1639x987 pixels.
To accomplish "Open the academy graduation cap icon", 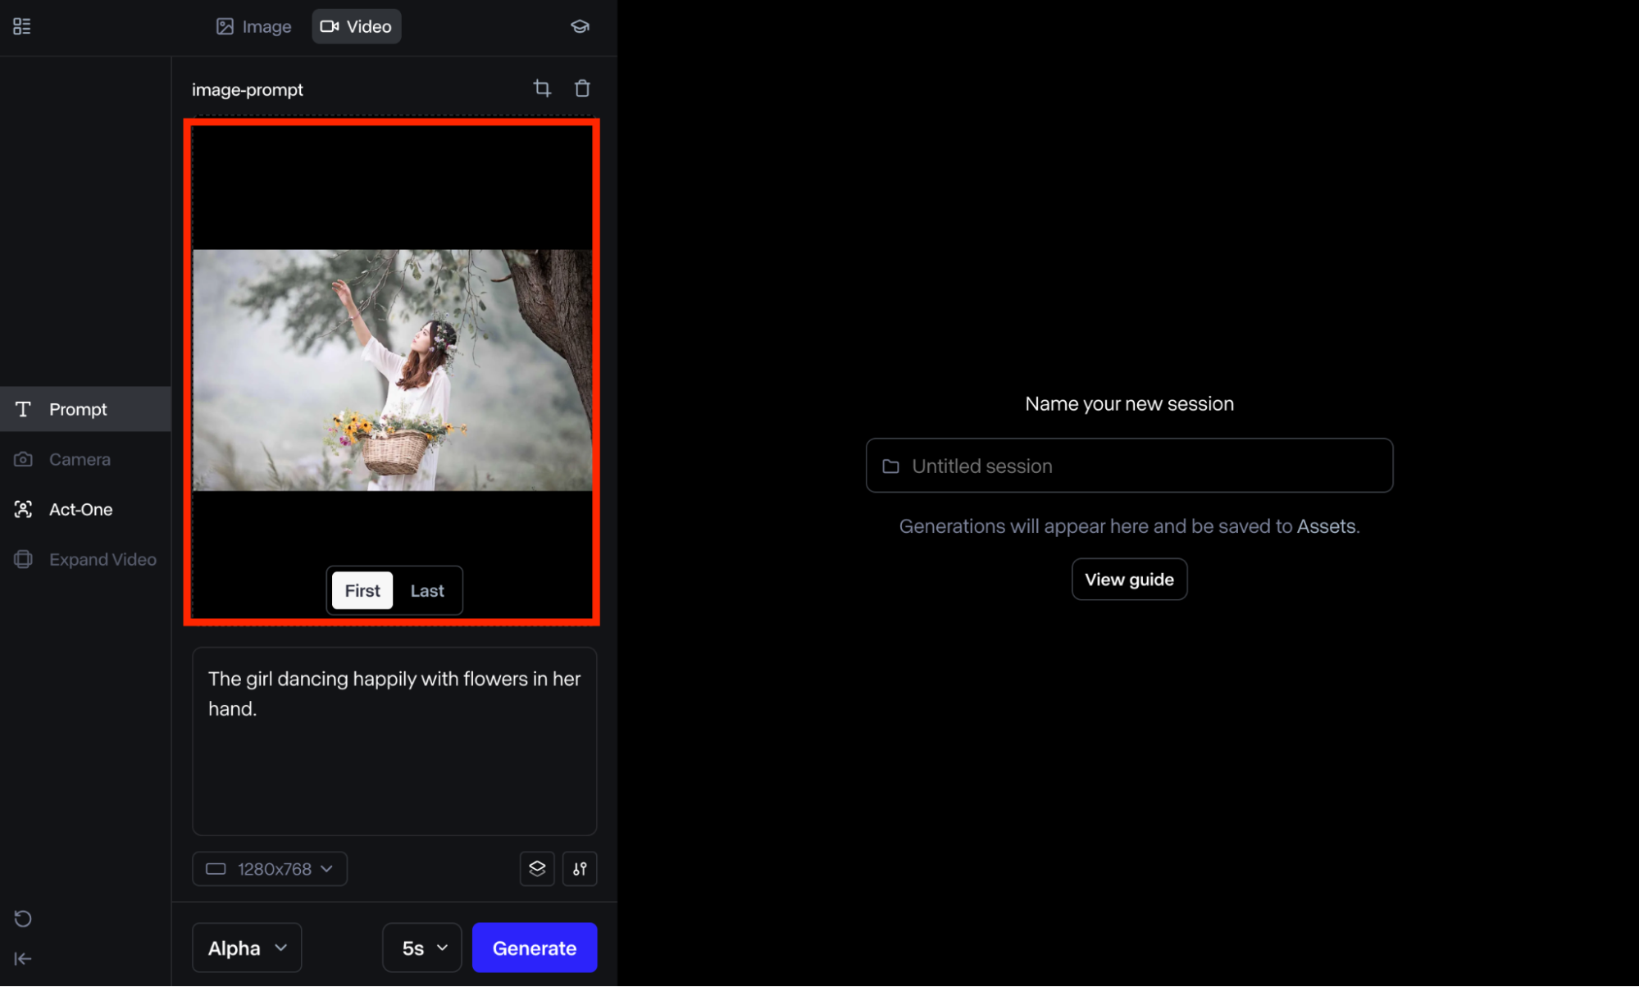I will (x=580, y=26).
